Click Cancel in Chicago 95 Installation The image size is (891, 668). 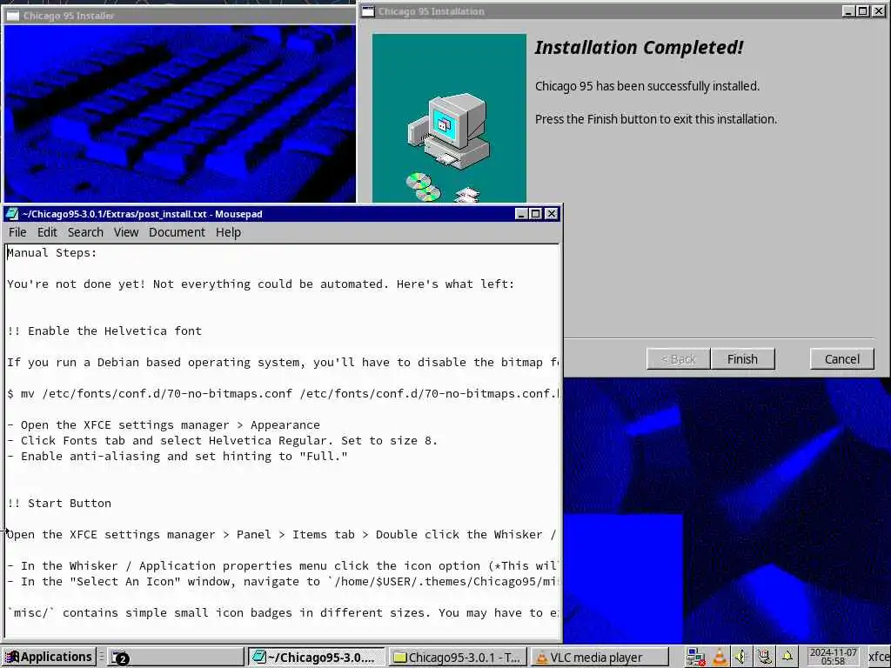(841, 359)
